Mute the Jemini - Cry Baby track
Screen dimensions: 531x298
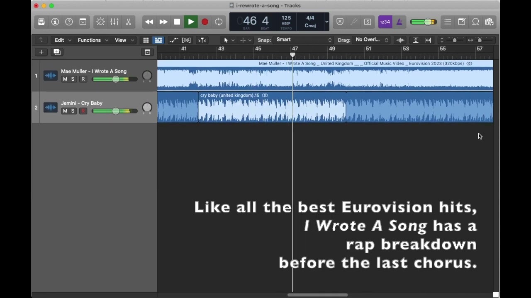(65, 111)
